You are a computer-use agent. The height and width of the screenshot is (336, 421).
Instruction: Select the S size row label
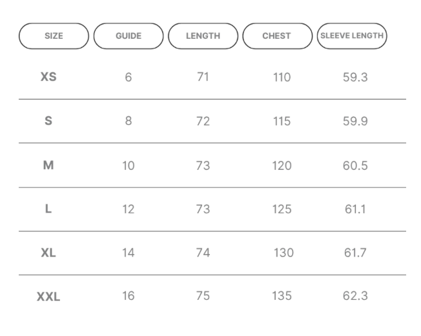click(x=48, y=121)
